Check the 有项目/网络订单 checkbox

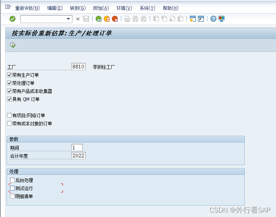tap(9, 115)
